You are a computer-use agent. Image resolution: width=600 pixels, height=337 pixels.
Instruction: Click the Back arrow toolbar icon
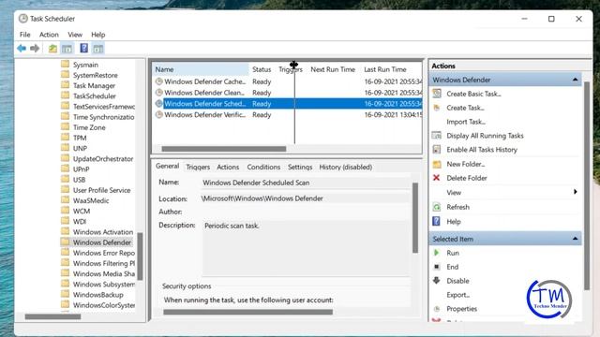pos(22,48)
